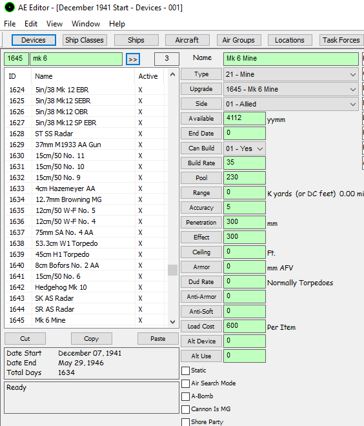Enable the Shore Party checkbox
This screenshot has height=426, width=364.
[185, 422]
